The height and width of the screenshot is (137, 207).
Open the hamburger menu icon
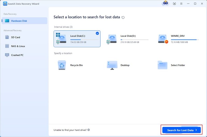coord(181,4)
